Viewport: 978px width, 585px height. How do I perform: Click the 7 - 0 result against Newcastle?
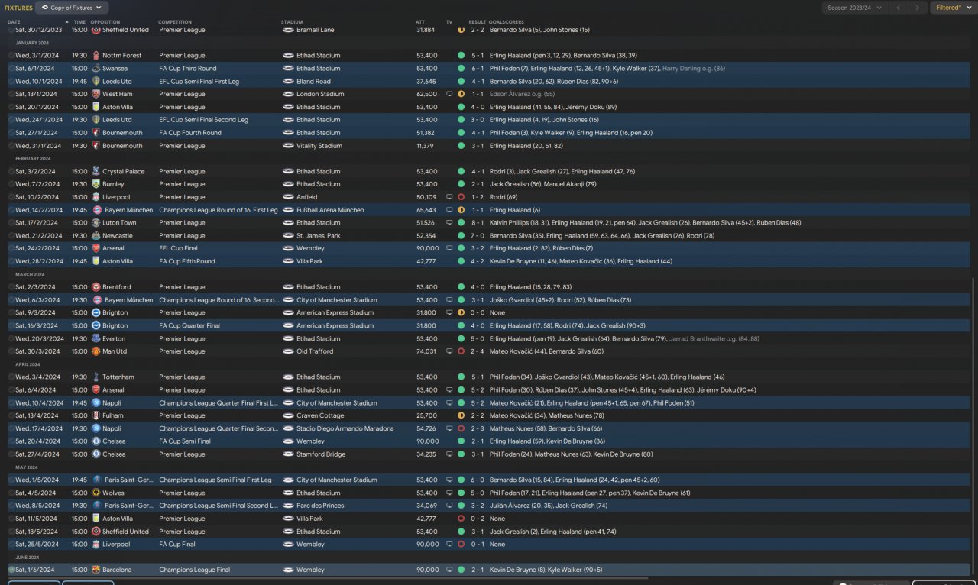478,235
